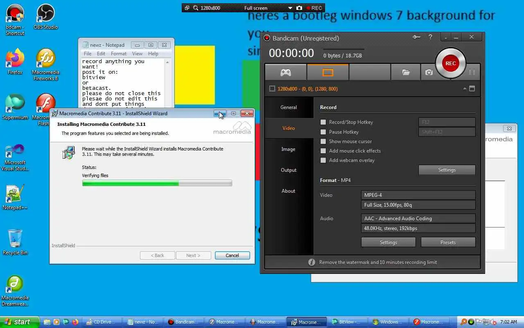Click the key registration icon in Bandicam

coord(416,37)
